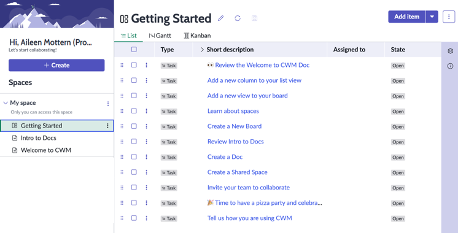The height and width of the screenshot is (233, 458).
Task: Open the Learn about spaces link
Action: point(233,111)
